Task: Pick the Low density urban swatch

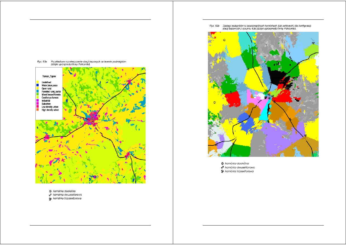Action: coord(38,107)
